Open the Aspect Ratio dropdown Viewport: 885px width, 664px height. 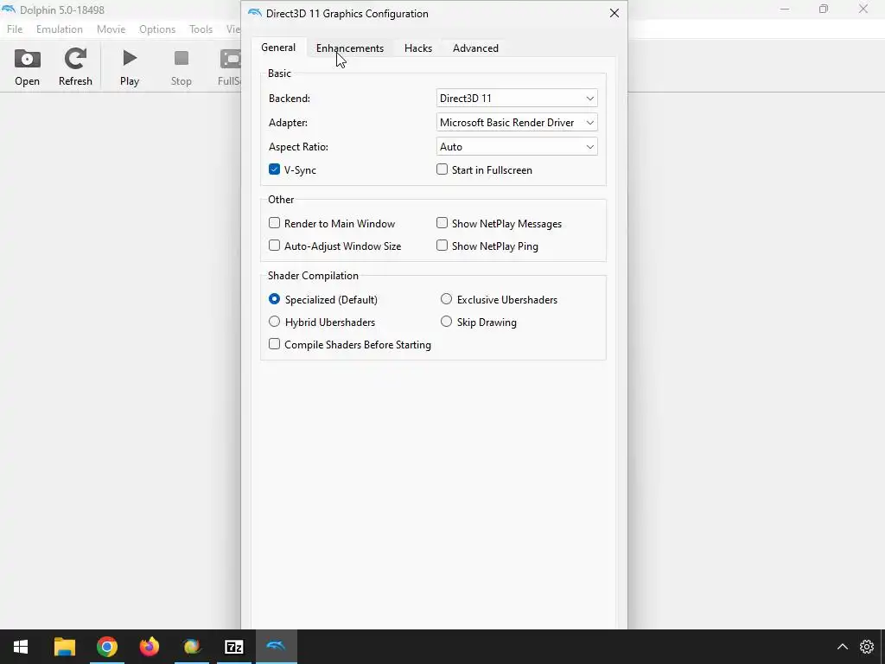[x=517, y=147]
